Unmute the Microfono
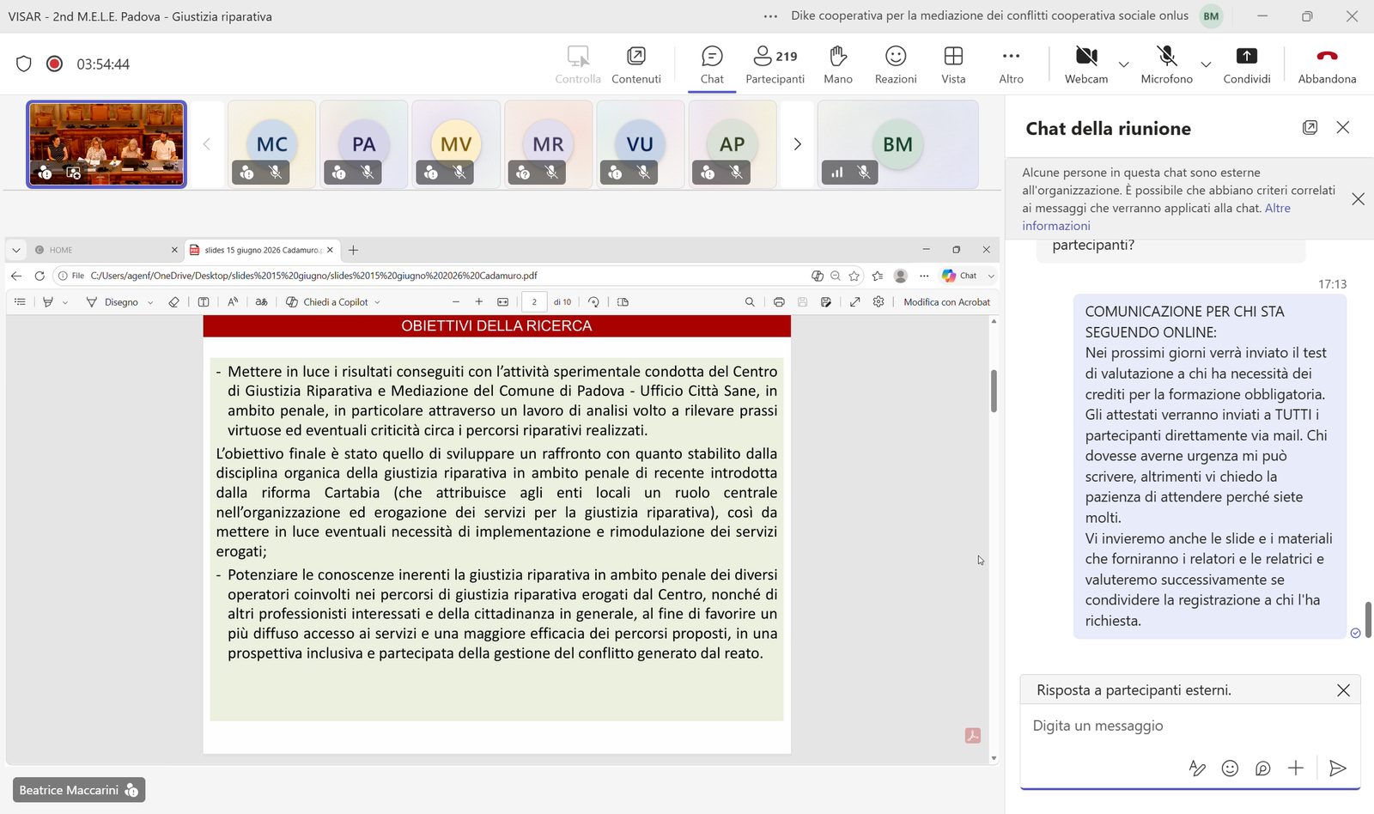 (x=1166, y=65)
